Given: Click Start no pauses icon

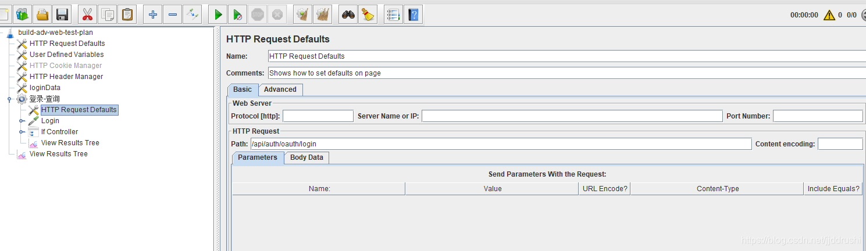Looking at the screenshot, I should tap(238, 15).
